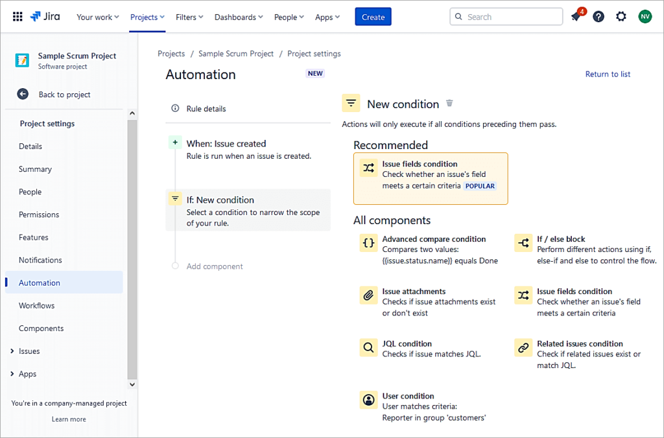
Task: Expand the Issues section in the sidebar
Action: [29, 351]
